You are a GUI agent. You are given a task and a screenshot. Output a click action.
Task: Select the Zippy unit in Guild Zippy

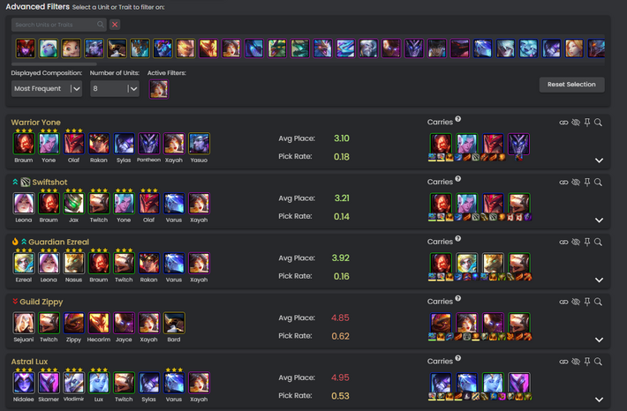click(74, 323)
